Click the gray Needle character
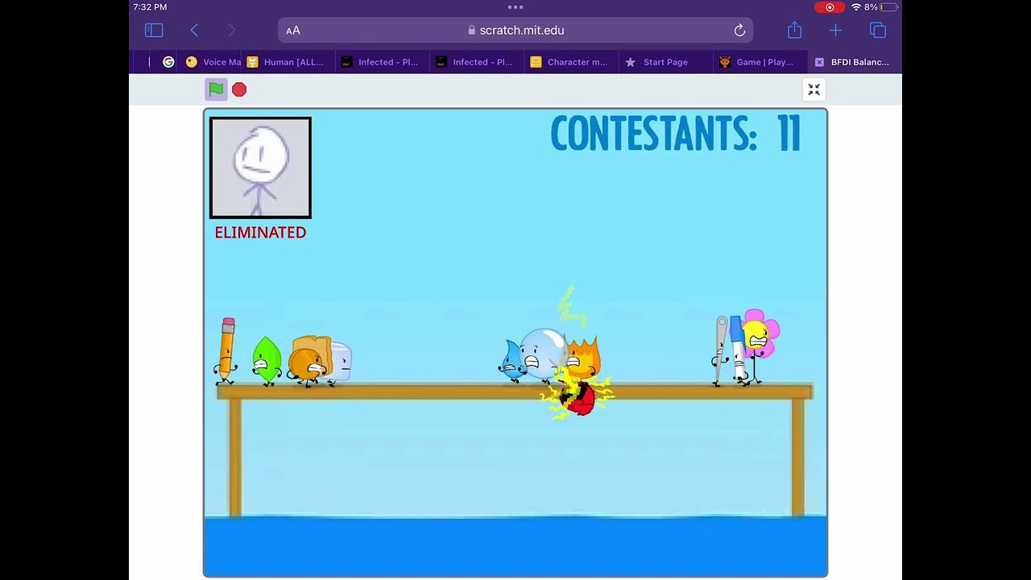This screenshot has width=1031, height=580. 721,351
